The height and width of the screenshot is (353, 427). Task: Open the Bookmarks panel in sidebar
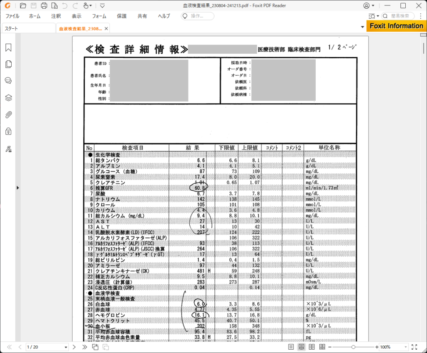8,48
